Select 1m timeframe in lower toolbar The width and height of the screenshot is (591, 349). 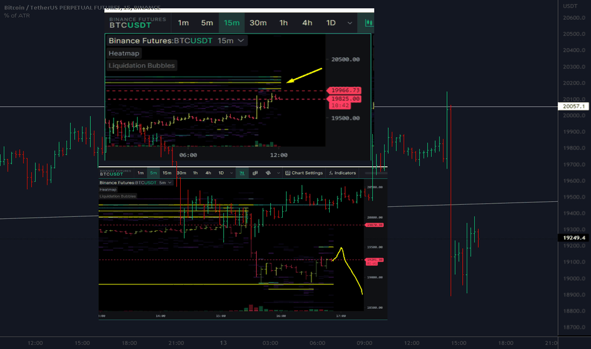(x=141, y=173)
